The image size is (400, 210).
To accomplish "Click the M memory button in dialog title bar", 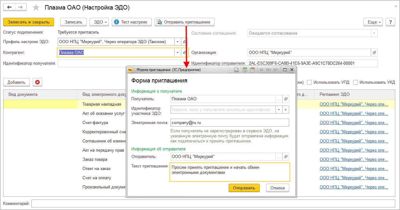I will click(262, 70).
